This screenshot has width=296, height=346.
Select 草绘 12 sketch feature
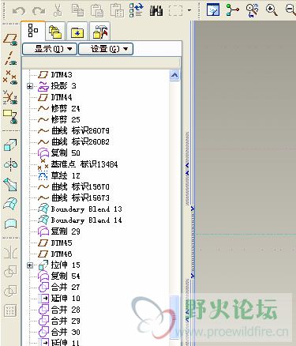pyautogui.click(x=66, y=175)
